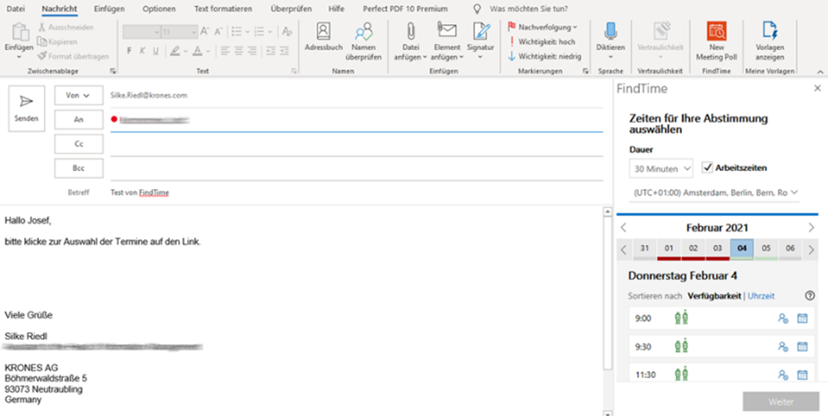Toggle underline (U) formatting
The image size is (828, 416).
[x=156, y=51]
